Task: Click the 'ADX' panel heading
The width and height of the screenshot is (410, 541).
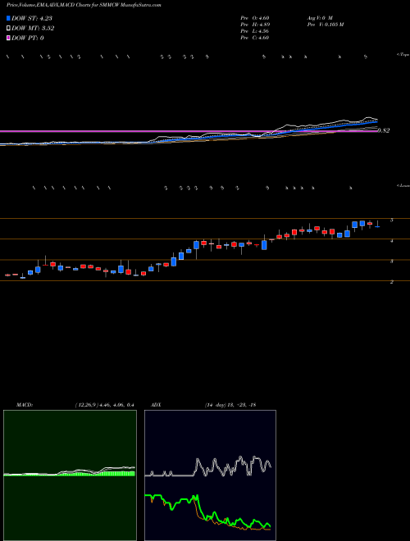Action: [x=156, y=405]
